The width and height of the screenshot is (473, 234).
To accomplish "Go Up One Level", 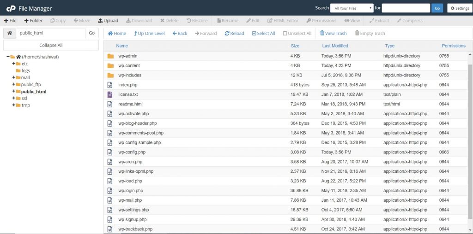I will tap(149, 33).
